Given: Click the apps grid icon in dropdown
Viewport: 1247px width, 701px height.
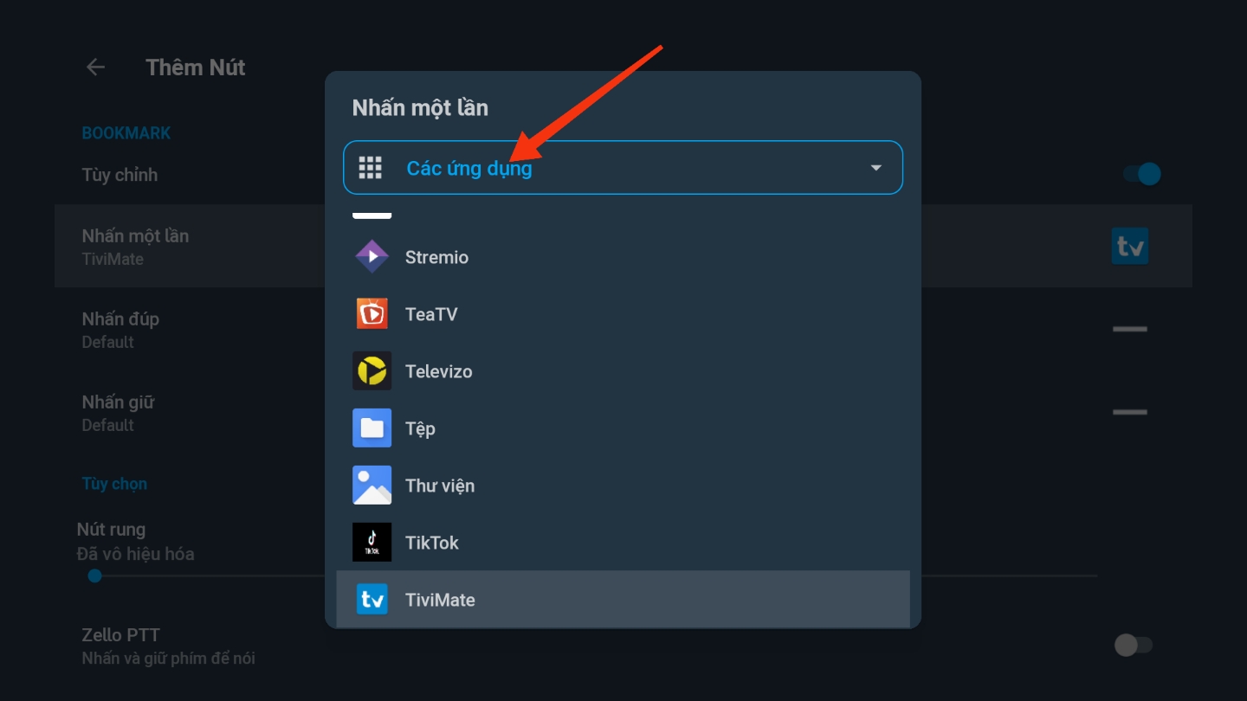Looking at the screenshot, I should click(x=370, y=168).
